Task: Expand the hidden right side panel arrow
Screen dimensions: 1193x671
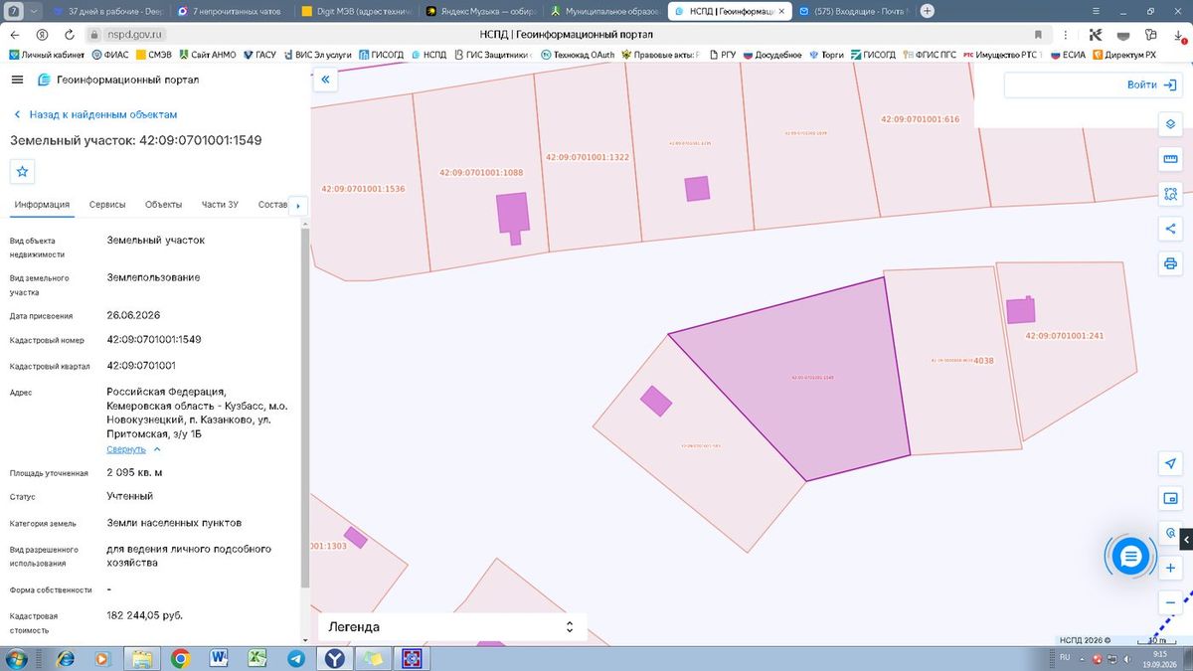Action: [x=1186, y=540]
